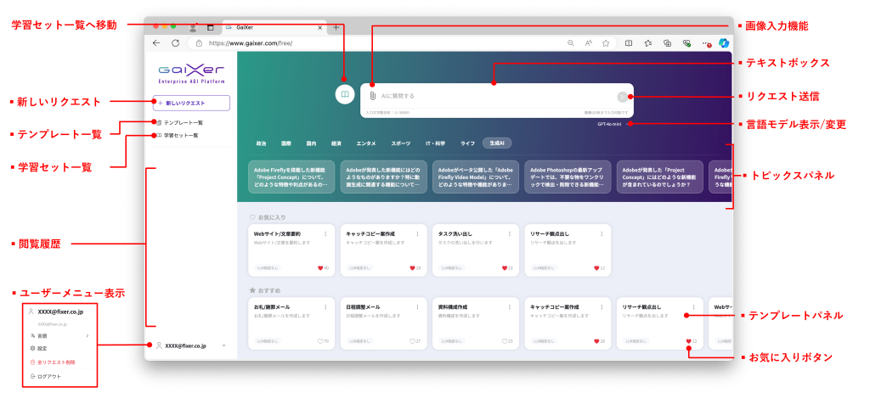Open the GPT-4o mini model selector
The image size is (870, 393).
pyautogui.click(x=612, y=125)
